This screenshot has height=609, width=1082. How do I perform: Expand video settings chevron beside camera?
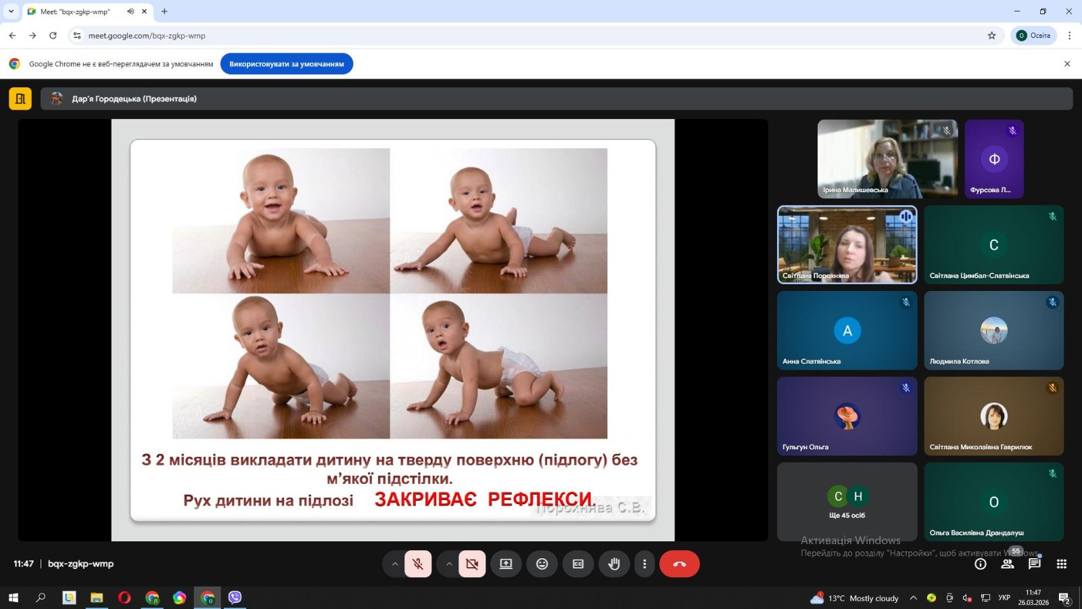448,564
